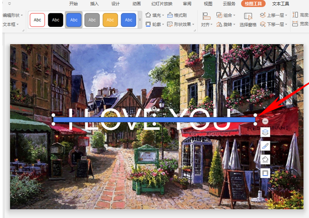Click the floating brush style icon

pos(265,146)
